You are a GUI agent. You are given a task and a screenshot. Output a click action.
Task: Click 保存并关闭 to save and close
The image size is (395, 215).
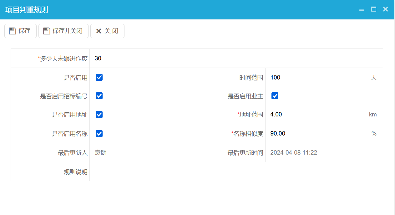click(x=63, y=31)
